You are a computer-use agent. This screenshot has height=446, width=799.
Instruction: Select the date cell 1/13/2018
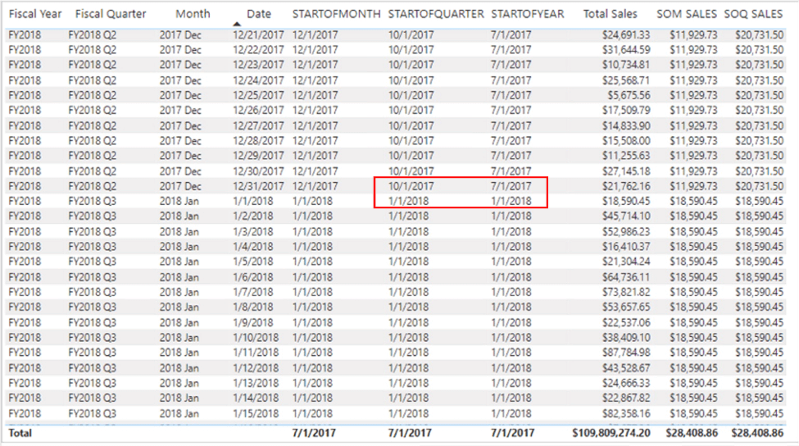coord(256,382)
